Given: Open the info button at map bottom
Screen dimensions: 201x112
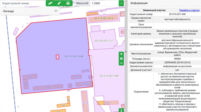Looking at the screenshot, I should [x=121, y=110].
